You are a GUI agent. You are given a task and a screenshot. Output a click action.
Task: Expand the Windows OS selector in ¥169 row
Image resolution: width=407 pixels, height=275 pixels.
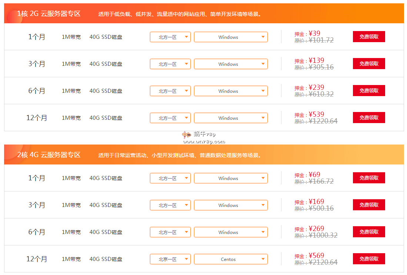pos(231,205)
